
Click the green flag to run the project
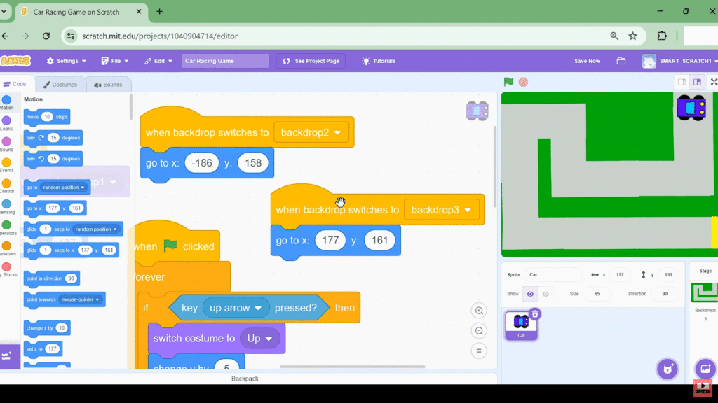point(507,82)
